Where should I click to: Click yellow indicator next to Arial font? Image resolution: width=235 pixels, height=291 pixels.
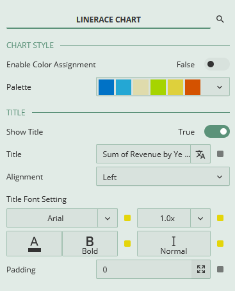point(127,218)
